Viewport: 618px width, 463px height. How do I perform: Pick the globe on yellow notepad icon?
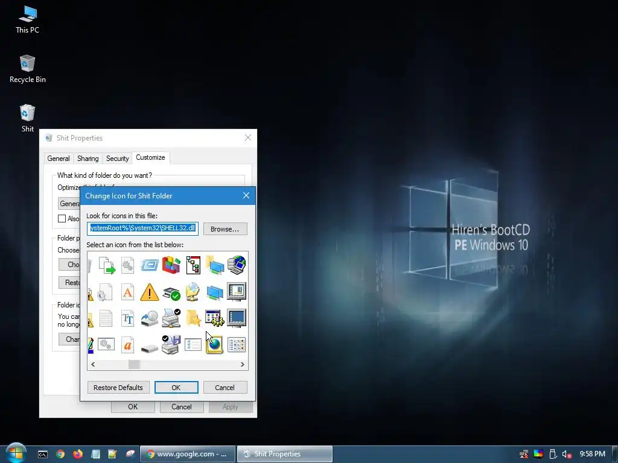(215, 345)
